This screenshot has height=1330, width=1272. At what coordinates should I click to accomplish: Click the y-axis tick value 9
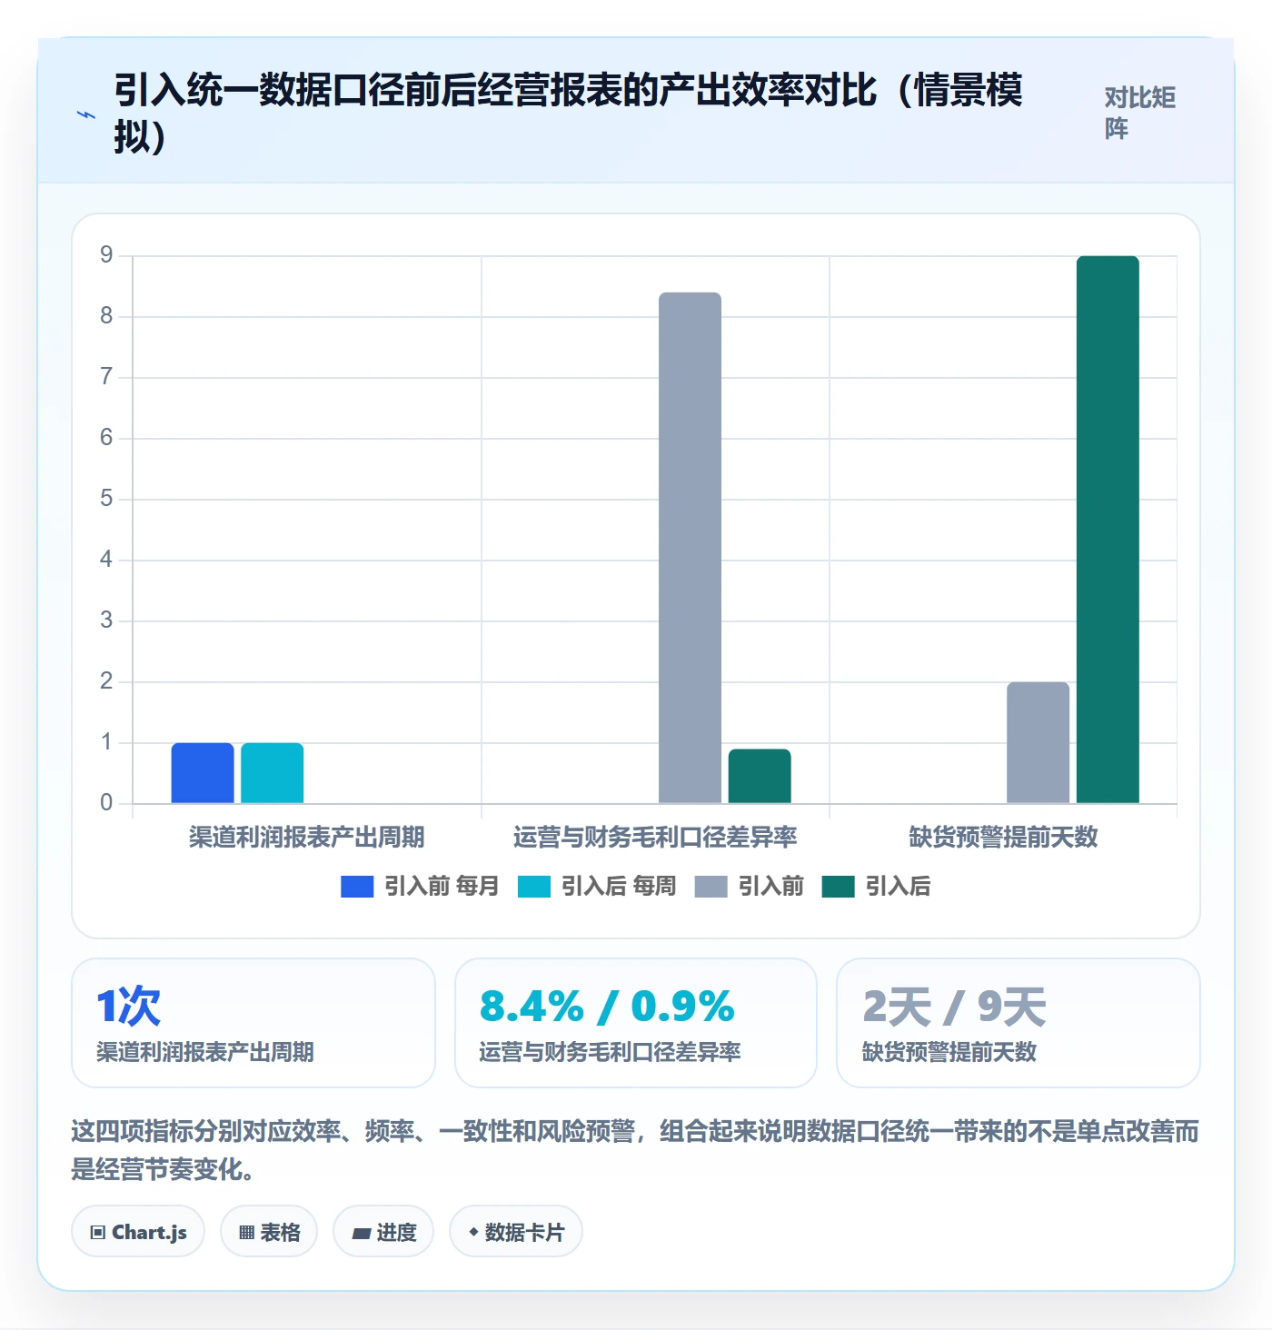coord(106,255)
